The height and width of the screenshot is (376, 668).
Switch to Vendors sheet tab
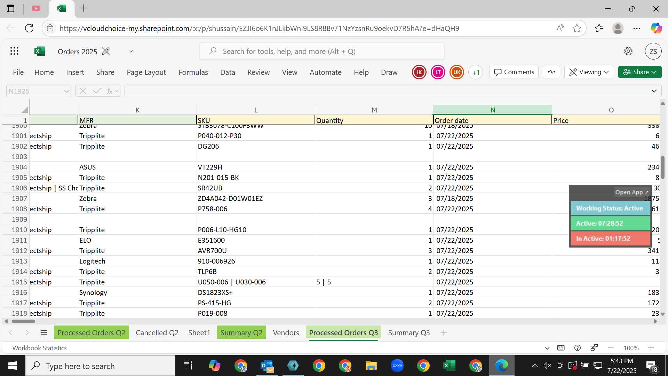tap(286, 333)
